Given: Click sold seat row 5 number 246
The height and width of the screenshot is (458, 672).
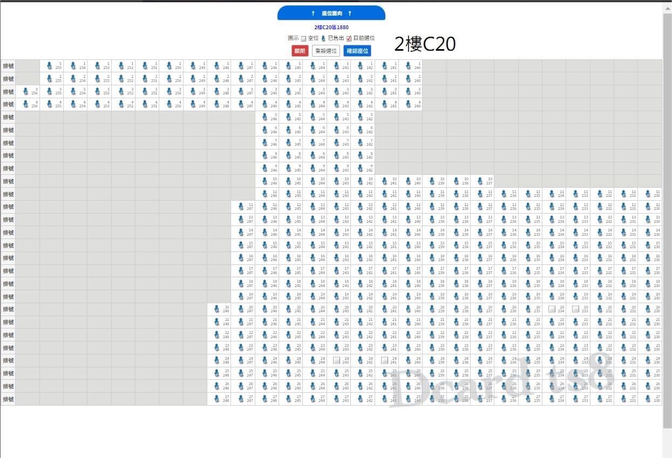Looking at the screenshot, I should click(x=265, y=117).
